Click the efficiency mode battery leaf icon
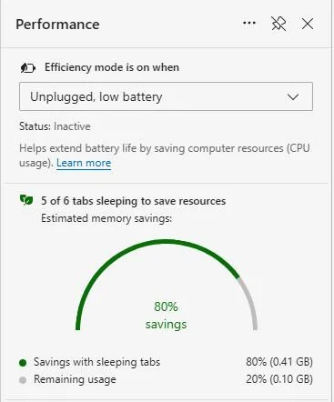Screen dimensions: 334x402 (28, 68)
